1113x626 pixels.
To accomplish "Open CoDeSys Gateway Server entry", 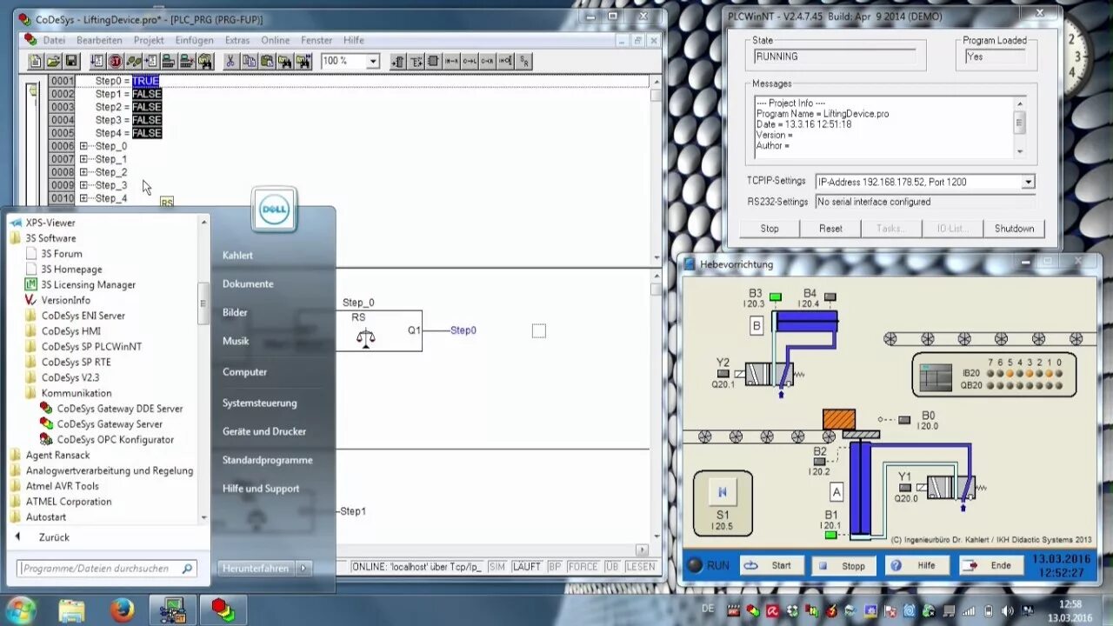I will coord(110,424).
